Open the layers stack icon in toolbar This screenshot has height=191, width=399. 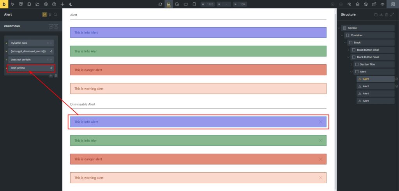pyautogui.click(x=358, y=4)
